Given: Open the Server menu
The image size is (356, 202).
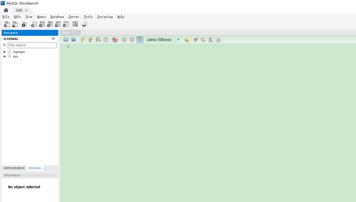Looking at the screenshot, I should pyautogui.click(x=74, y=17).
